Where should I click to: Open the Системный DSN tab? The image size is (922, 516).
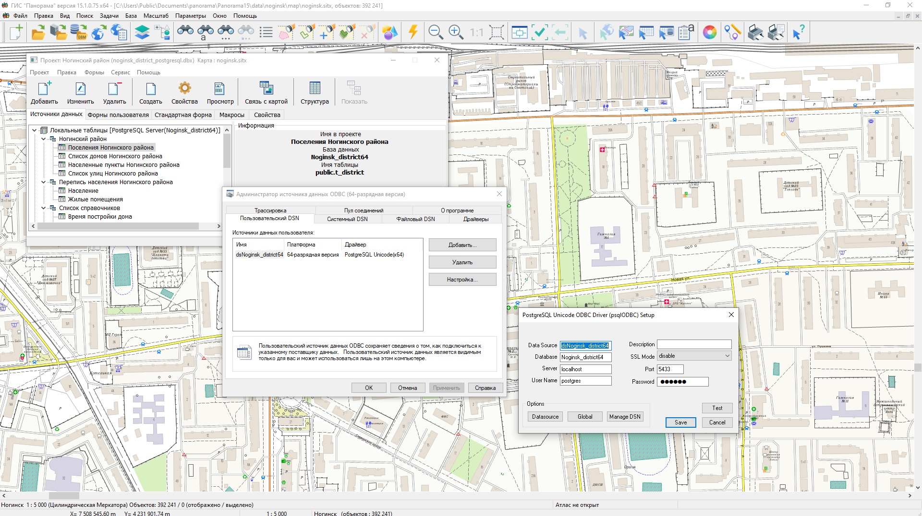(347, 219)
